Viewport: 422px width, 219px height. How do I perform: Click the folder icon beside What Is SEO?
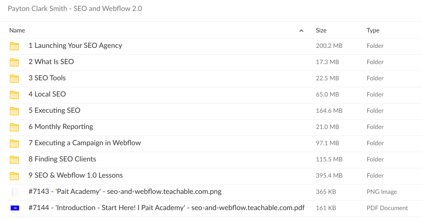pos(15,62)
